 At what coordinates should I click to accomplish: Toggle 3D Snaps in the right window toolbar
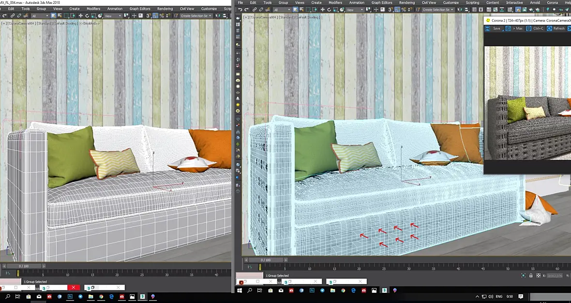tap(391, 10)
